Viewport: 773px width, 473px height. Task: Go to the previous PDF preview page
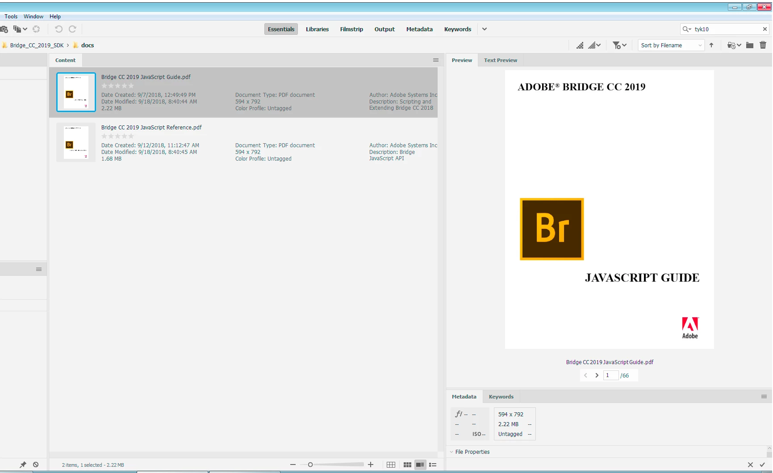point(585,375)
